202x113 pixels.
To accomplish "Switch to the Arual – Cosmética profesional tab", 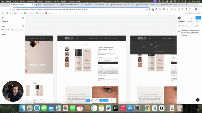I will (47, 5).
